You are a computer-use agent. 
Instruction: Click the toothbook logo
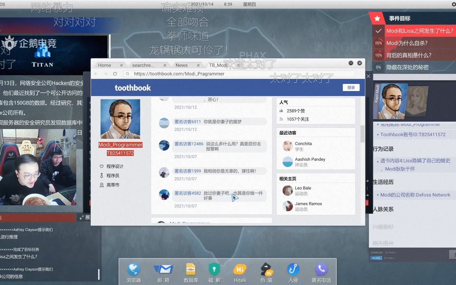pos(133,88)
